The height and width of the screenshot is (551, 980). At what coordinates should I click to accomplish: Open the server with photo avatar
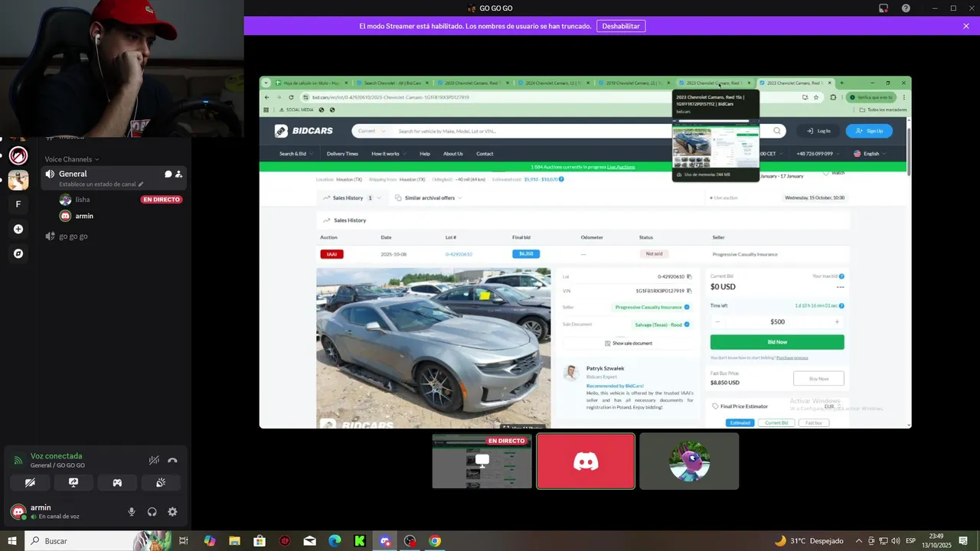(x=18, y=180)
